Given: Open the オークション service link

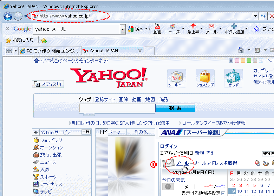Looking at the screenshot, I should (51, 147).
